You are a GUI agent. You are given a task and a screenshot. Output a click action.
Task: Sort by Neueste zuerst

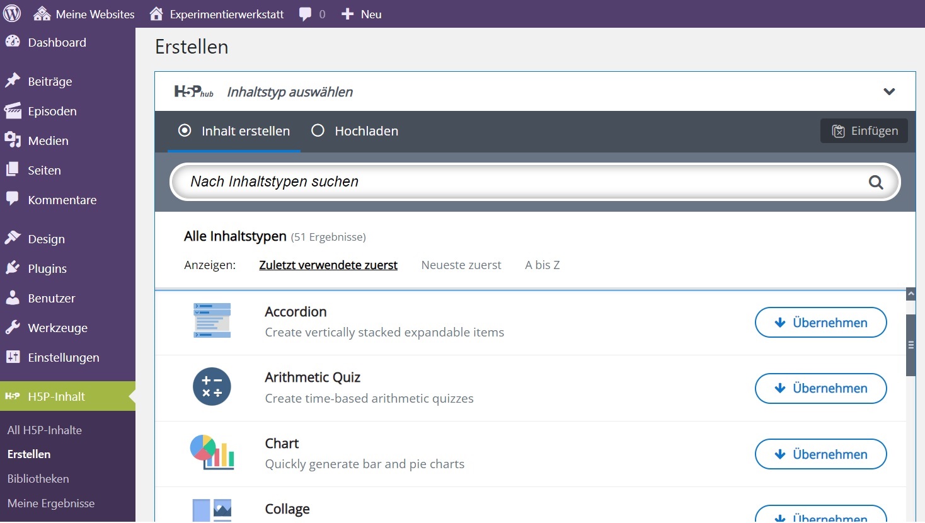(461, 265)
